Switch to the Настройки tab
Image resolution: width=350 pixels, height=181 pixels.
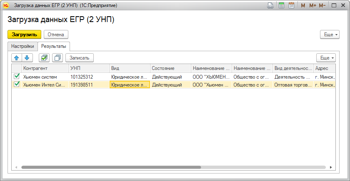(22, 46)
